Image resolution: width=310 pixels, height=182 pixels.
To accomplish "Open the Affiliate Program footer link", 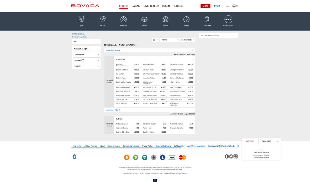I will tap(91, 146).
